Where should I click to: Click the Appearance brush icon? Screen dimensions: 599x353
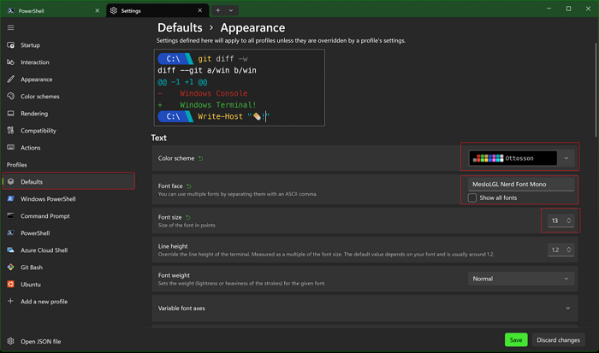(10, 79)
